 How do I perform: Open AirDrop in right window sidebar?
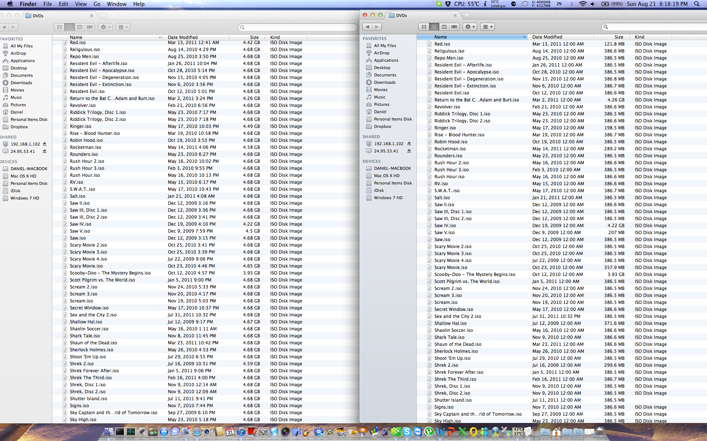click(381, 53)
